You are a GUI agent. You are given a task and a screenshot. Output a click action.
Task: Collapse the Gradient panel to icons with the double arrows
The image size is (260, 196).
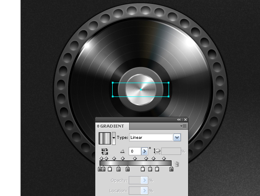[179, 119]
